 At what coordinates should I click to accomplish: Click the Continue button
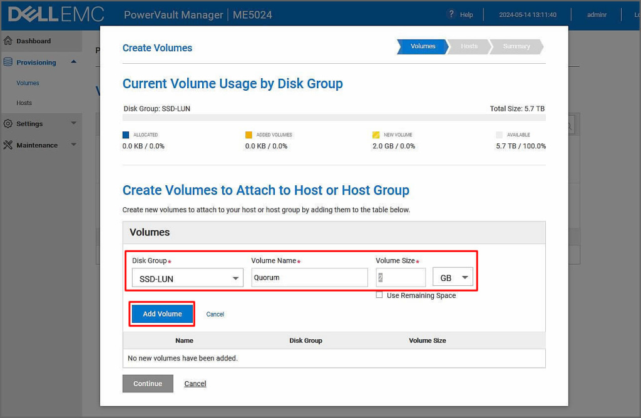(148, 384)
